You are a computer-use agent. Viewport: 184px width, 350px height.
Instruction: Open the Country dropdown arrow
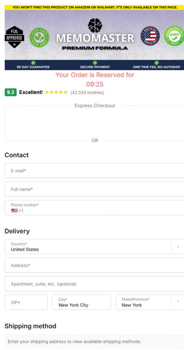click(x=178, y=247)
